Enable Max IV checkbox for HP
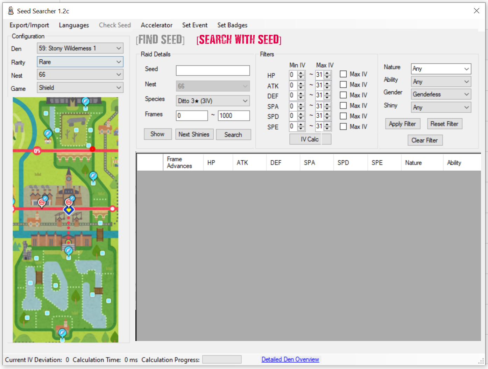 pos(343,74)
